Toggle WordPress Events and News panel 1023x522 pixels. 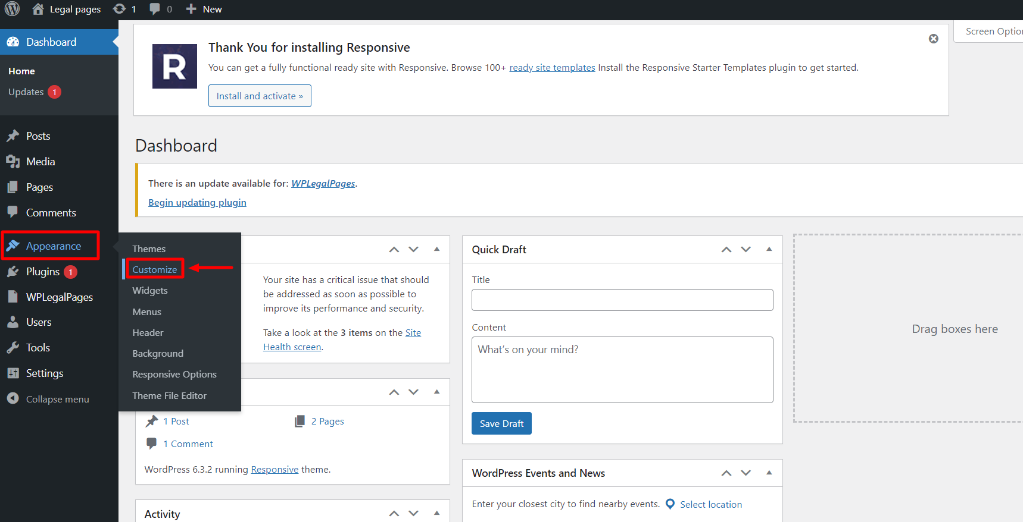769,473
